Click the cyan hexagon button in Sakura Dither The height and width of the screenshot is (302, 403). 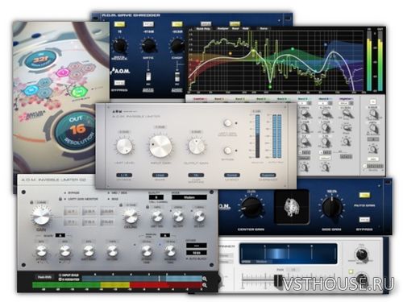click(32, 90)
